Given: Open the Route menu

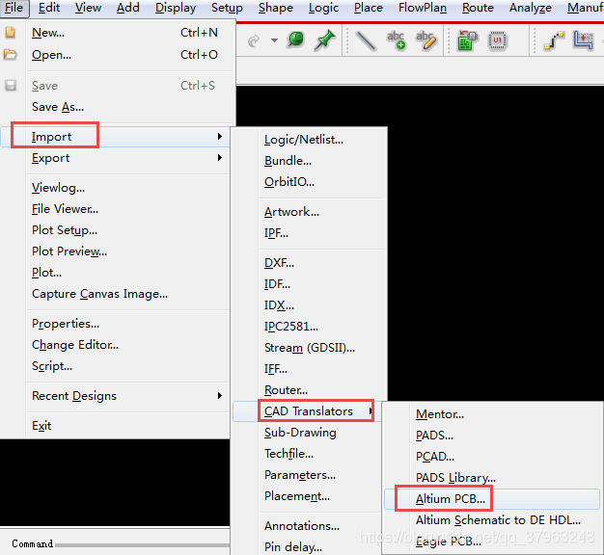Looking at the screenshot, I should [478, 8].
